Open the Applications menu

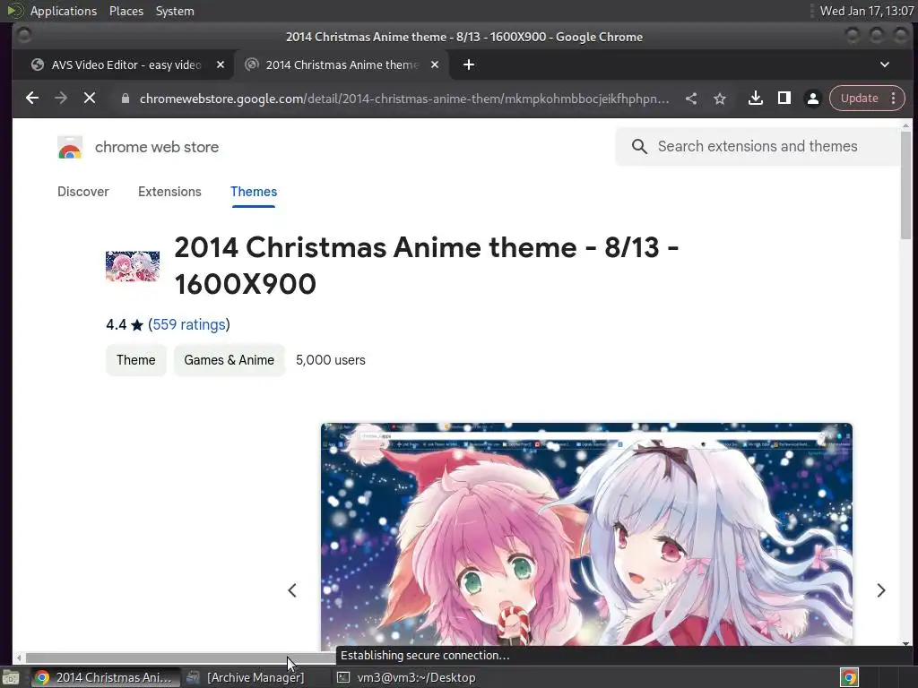pyautogui.click(x=64, y=11)
